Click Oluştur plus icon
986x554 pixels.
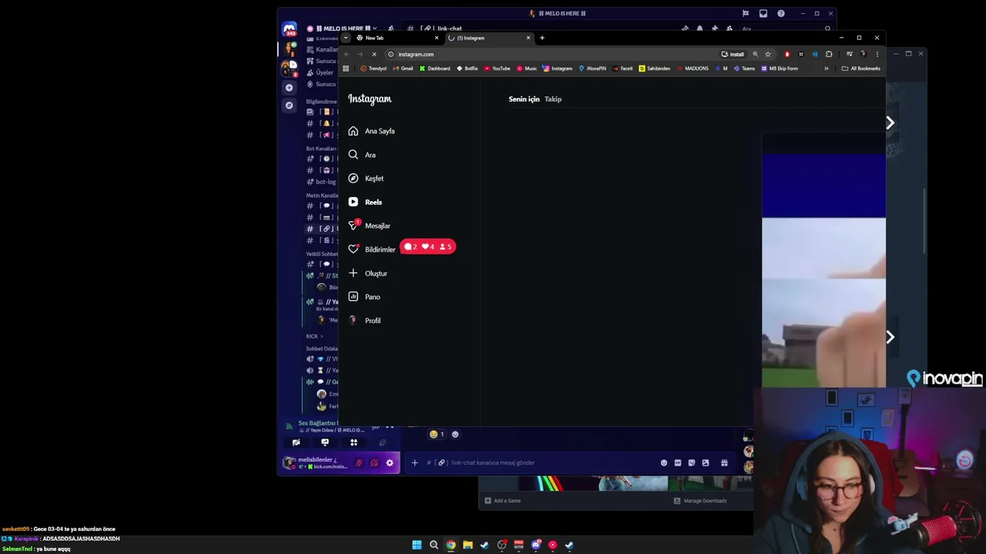point(353,273)
